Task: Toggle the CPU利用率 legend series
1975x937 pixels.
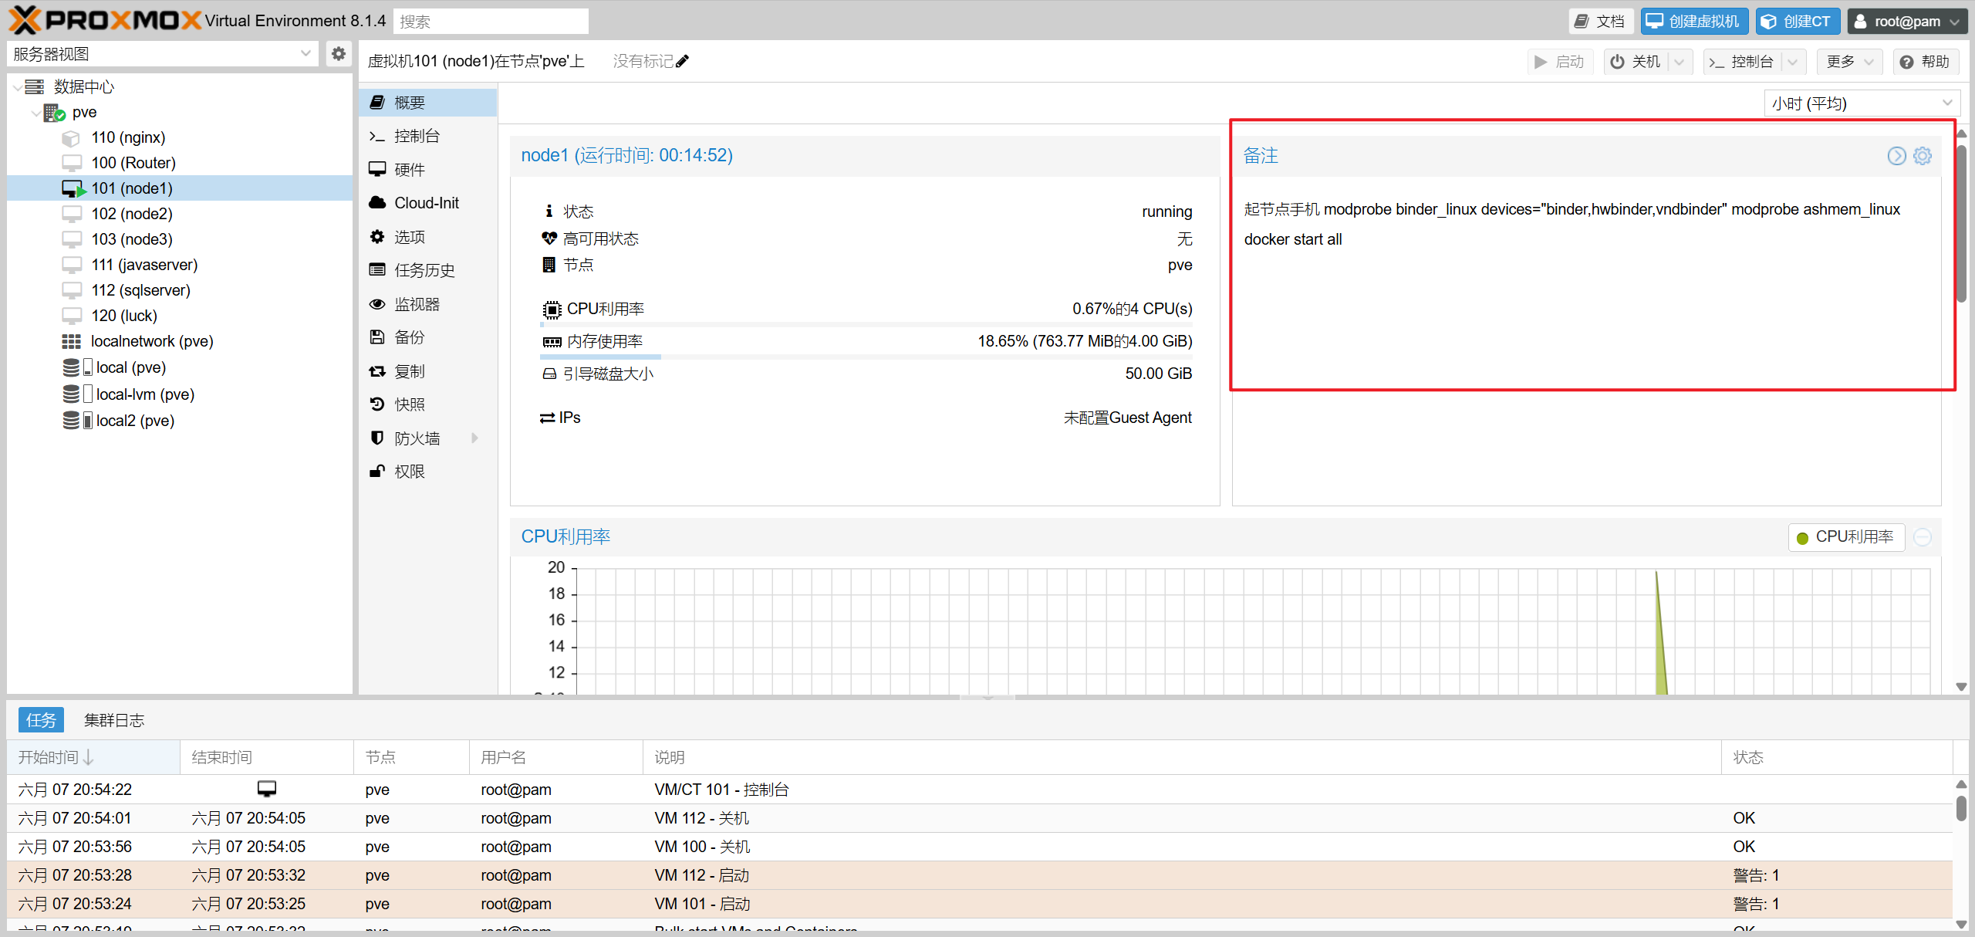Action: (1845, 537)
